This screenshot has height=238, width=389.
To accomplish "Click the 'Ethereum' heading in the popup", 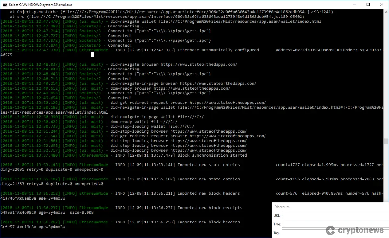I will point(282,207).
